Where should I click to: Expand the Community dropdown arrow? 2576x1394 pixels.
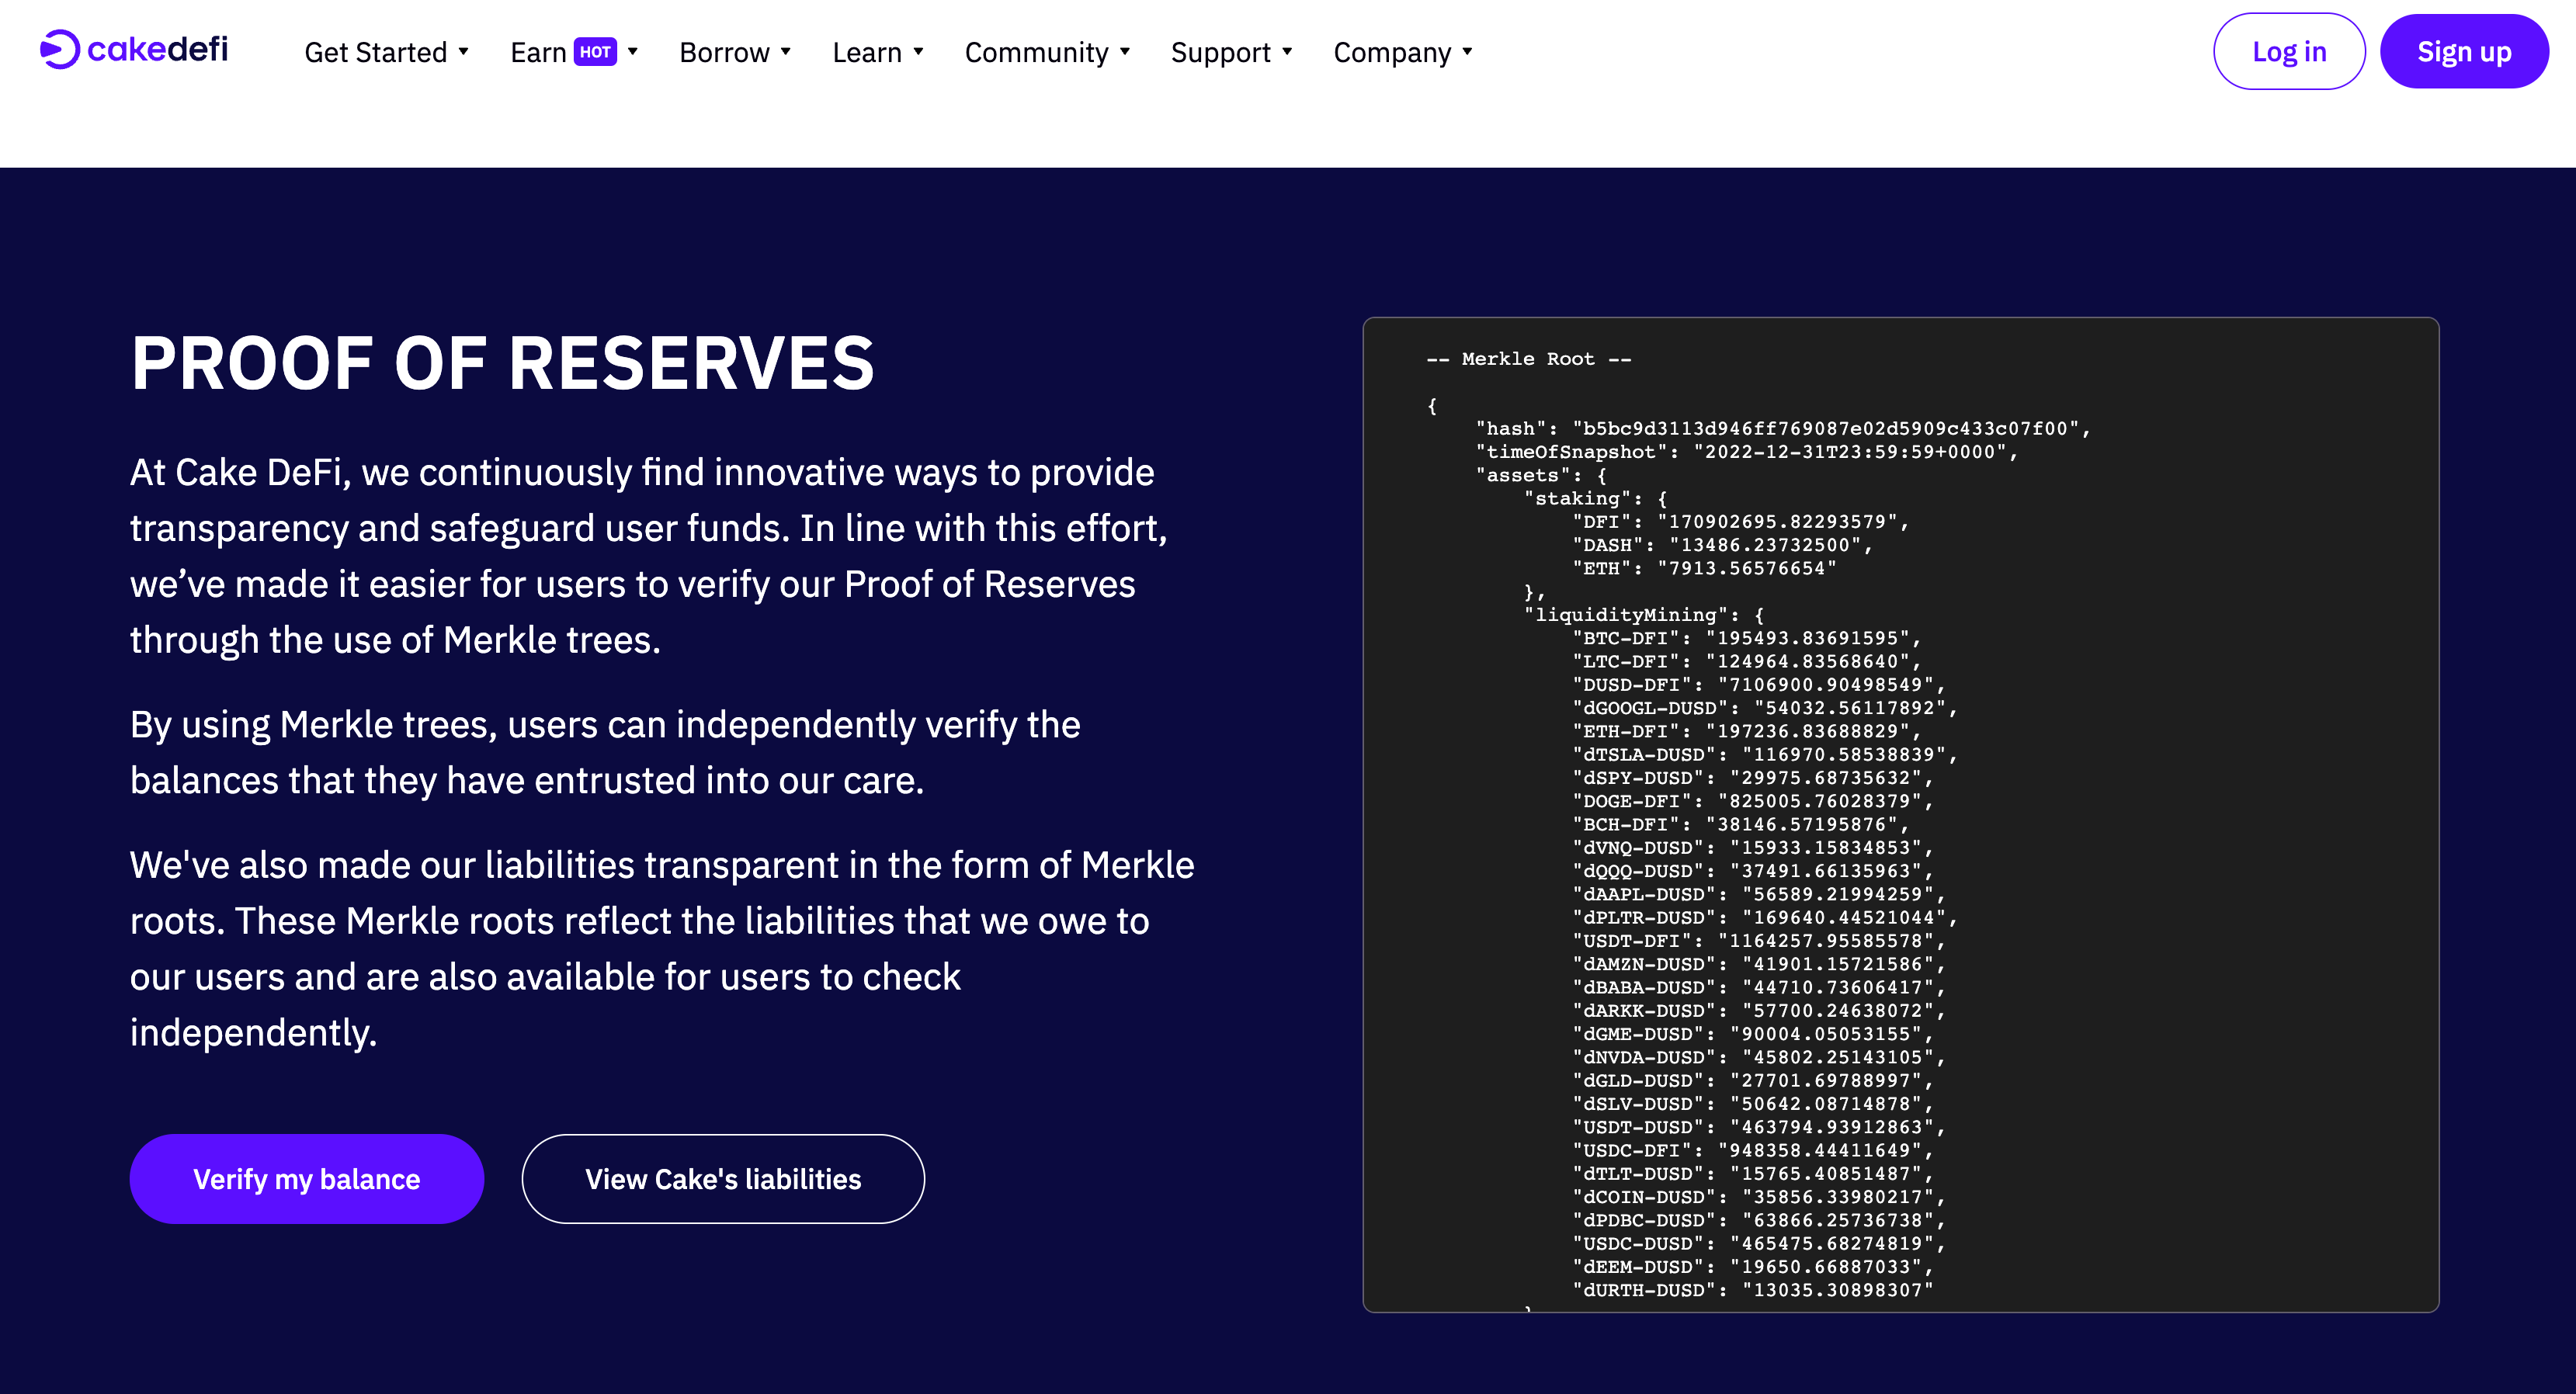pos(1124,51)
